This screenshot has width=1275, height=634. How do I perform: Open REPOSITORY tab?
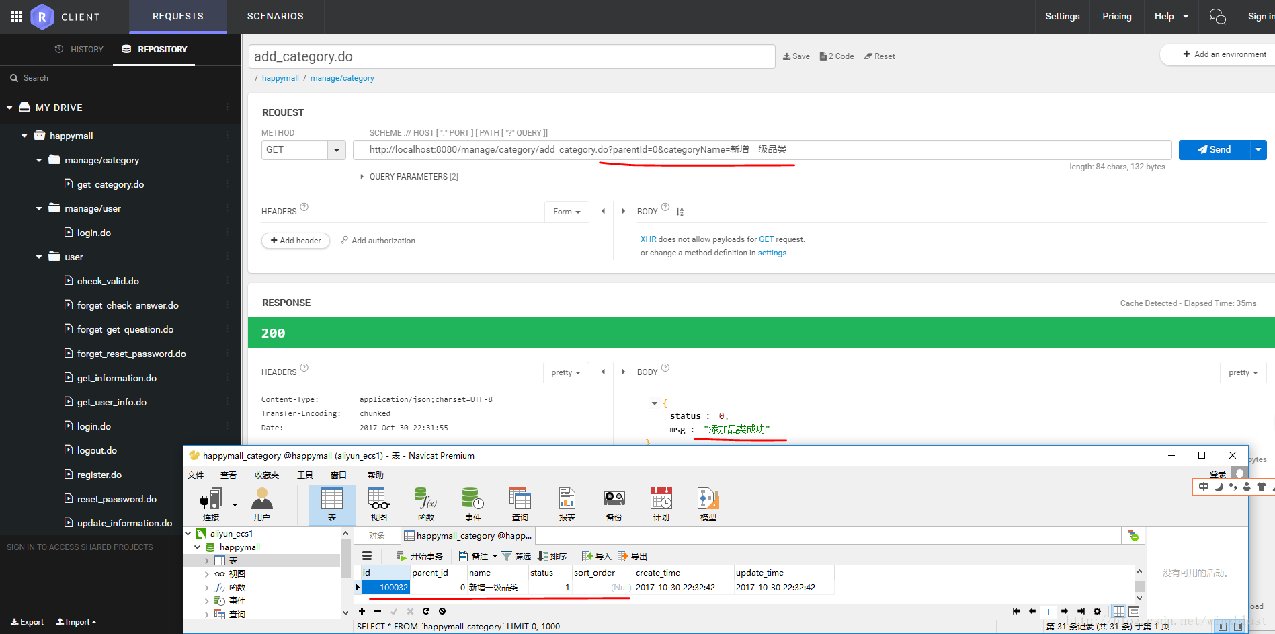[x=155, y=50]
